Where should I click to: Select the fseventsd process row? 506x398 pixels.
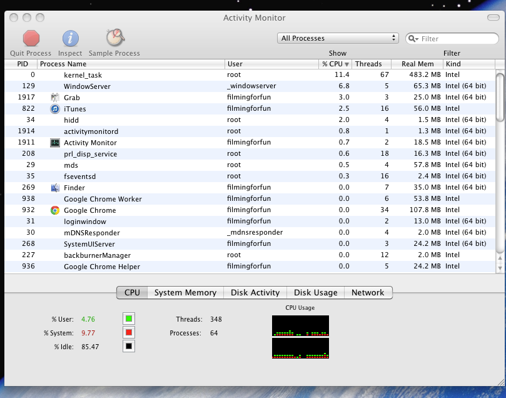[250, 176]
